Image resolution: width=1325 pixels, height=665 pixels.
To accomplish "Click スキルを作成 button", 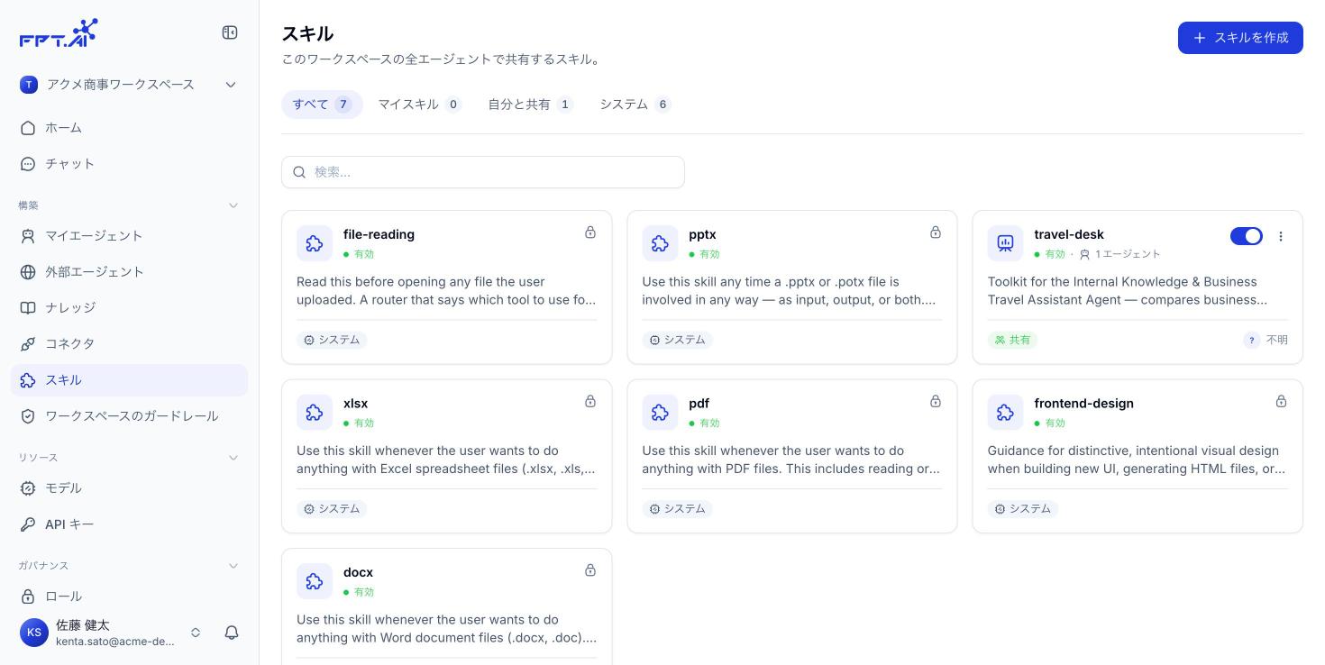I will pos(1240,38).
